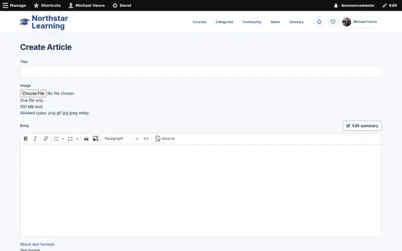This screenshot has width=402, height=251.
Task: Open the Glossary nav link
Action: coord(296,22)
